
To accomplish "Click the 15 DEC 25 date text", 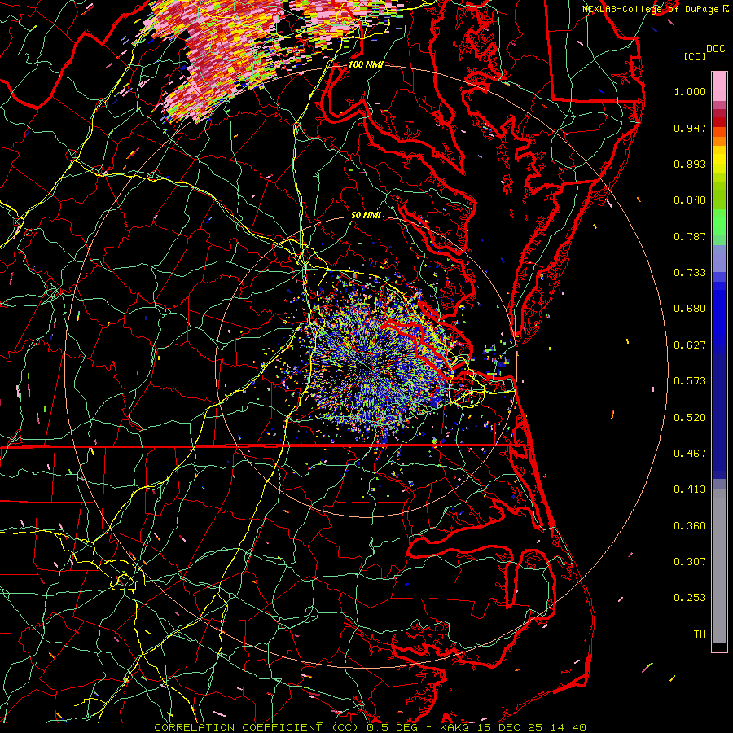I will point(510,727).
